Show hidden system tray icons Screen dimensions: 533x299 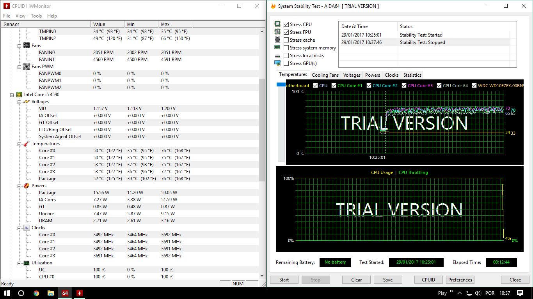(460, 293)
